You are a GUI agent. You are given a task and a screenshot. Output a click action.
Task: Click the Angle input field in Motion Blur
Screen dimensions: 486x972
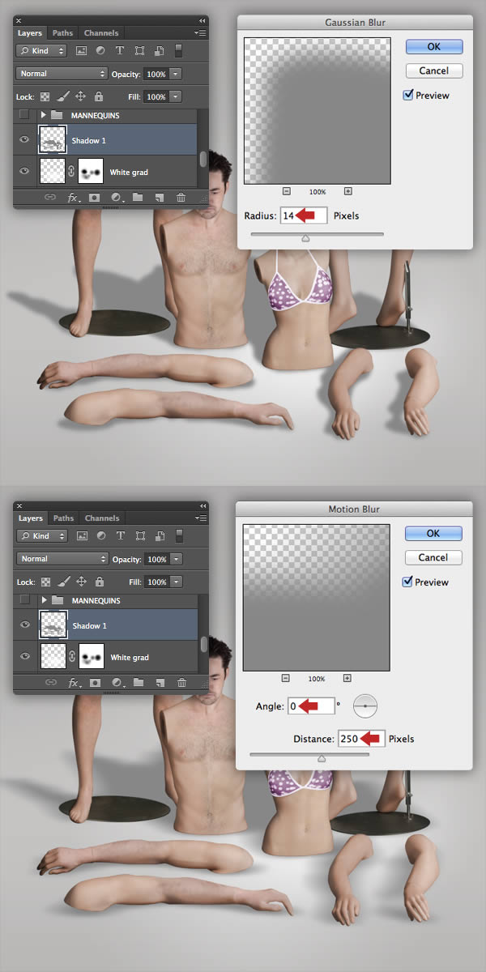(x=311, y=706)
